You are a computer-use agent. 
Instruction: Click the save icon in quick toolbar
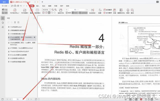[15, 6]
